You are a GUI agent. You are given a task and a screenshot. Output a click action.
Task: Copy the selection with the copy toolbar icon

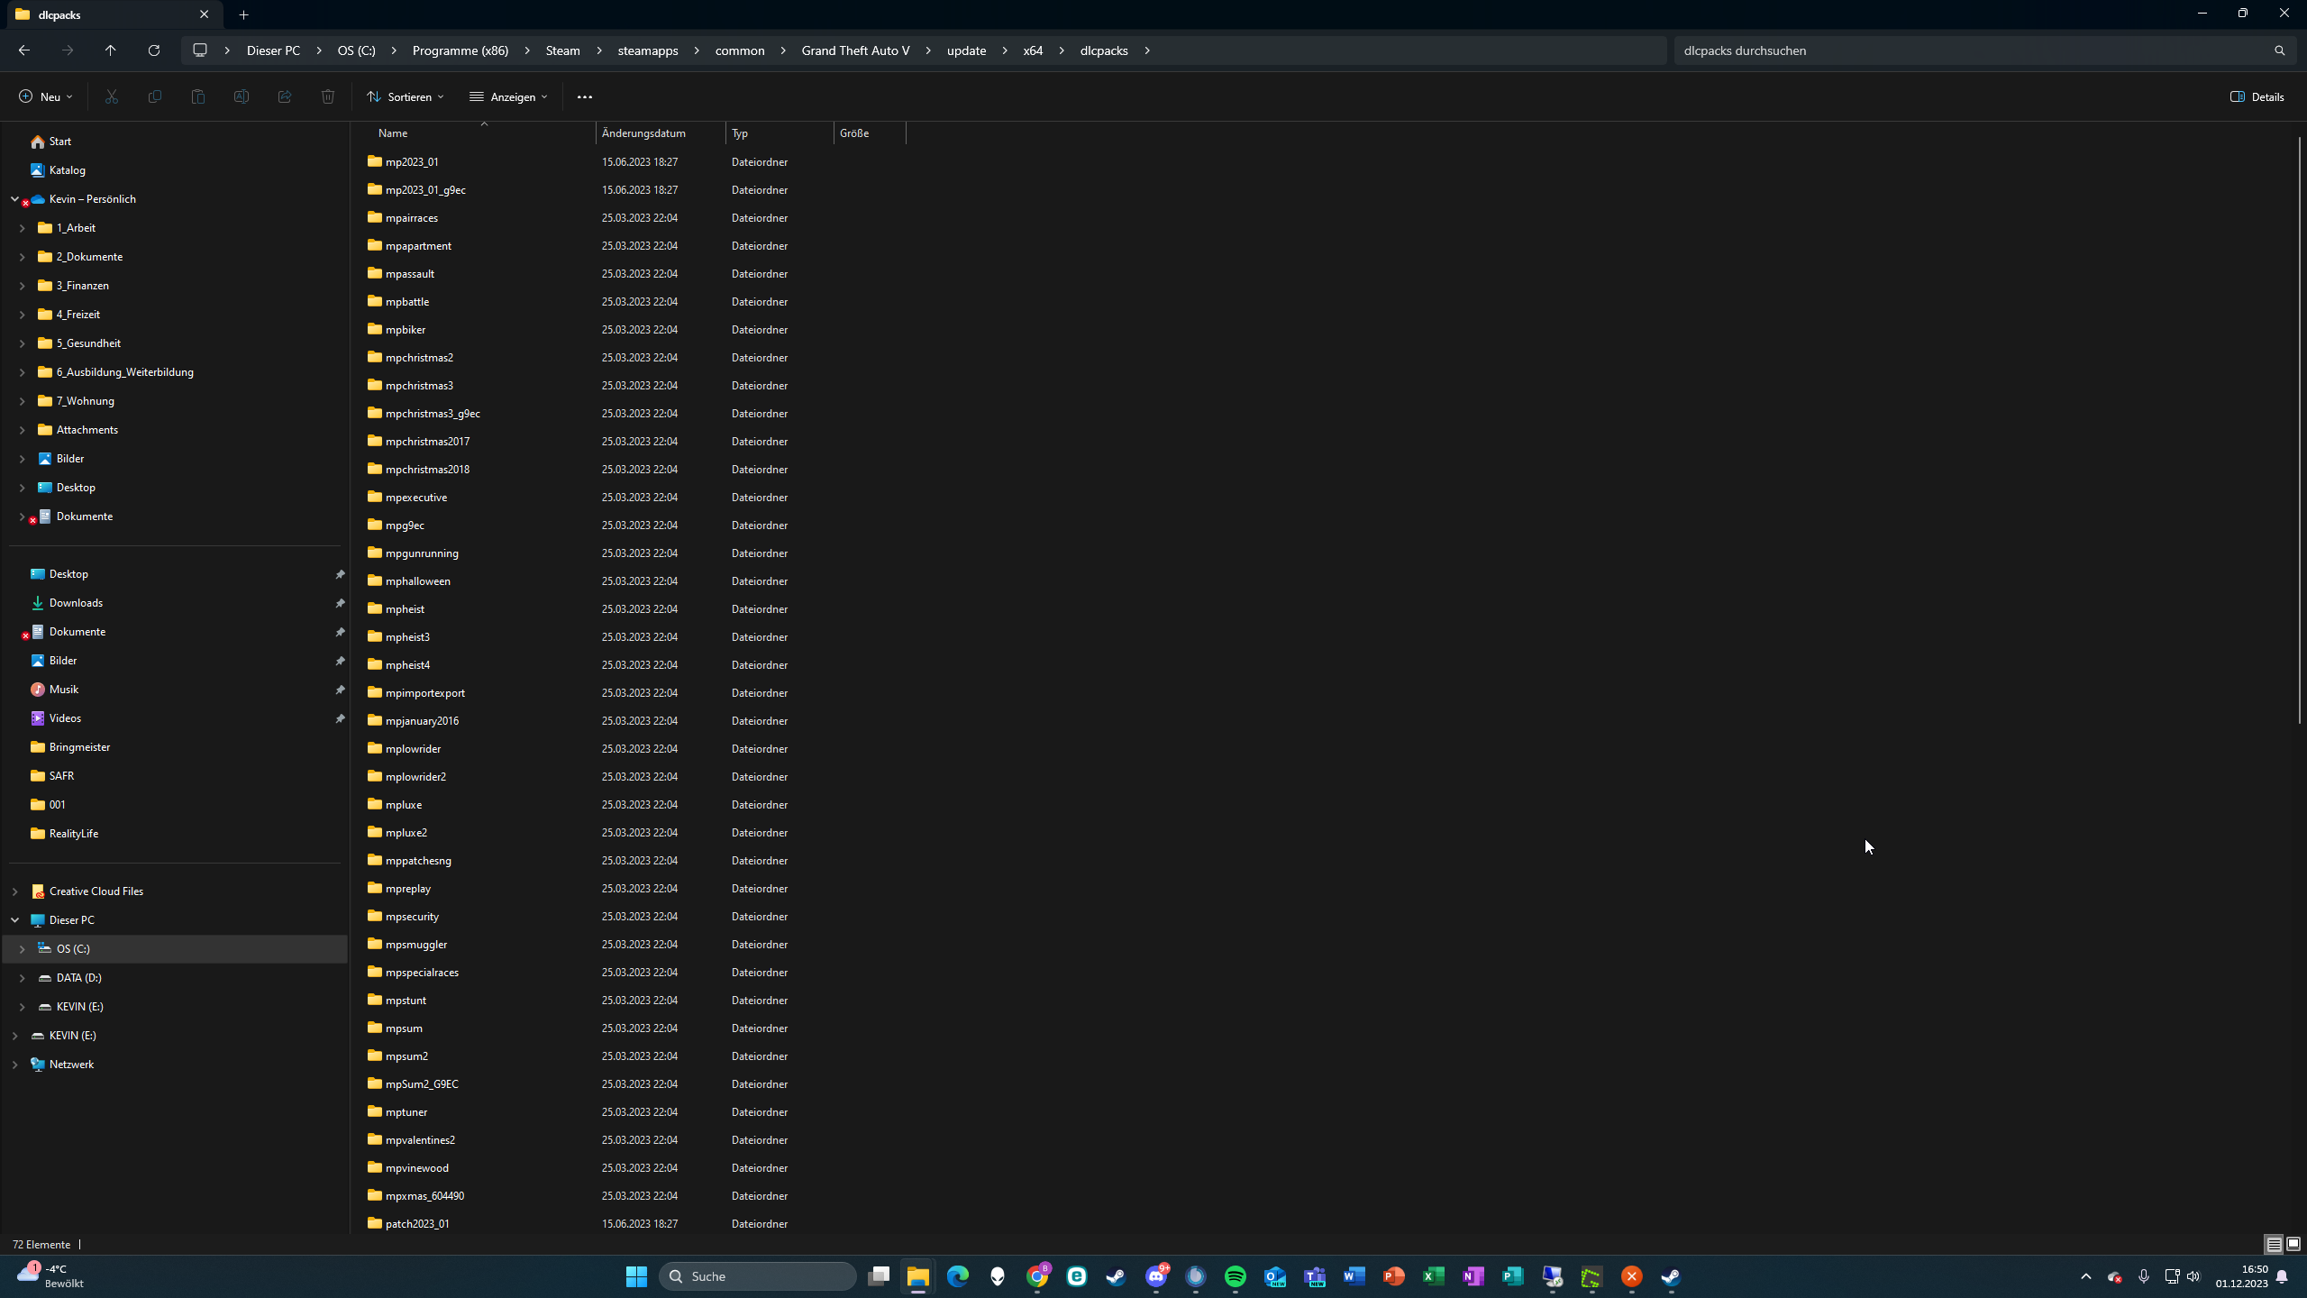[154, 96]
